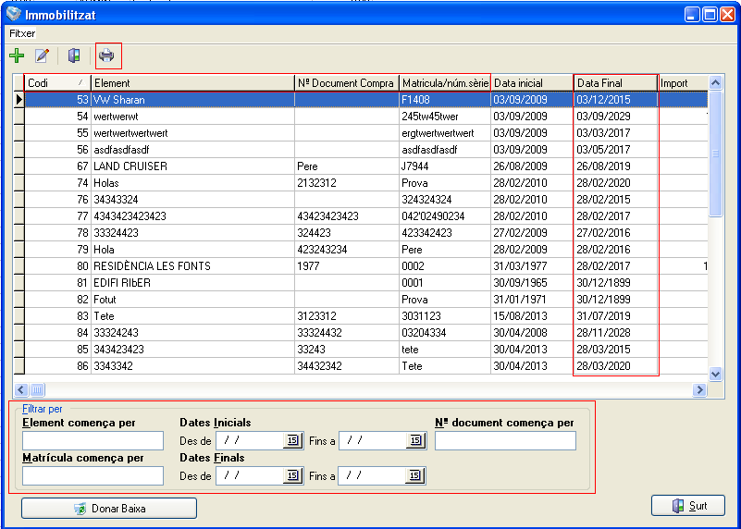This screenshot has width=741, height=529.
Task: Click vertical scrollbar up arrow
Action: coord(715,83)
